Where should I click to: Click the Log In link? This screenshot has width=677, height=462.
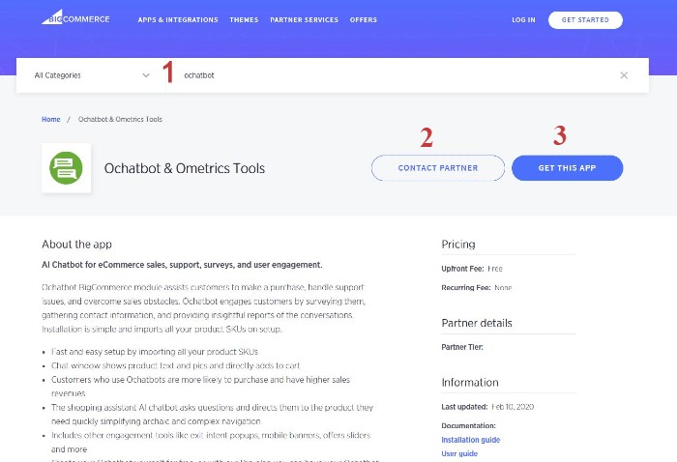point(523,20)
